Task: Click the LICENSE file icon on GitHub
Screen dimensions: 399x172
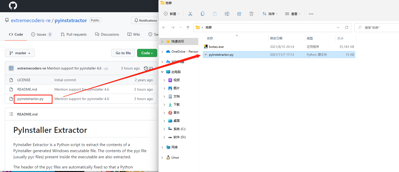Action: [11, 80]
